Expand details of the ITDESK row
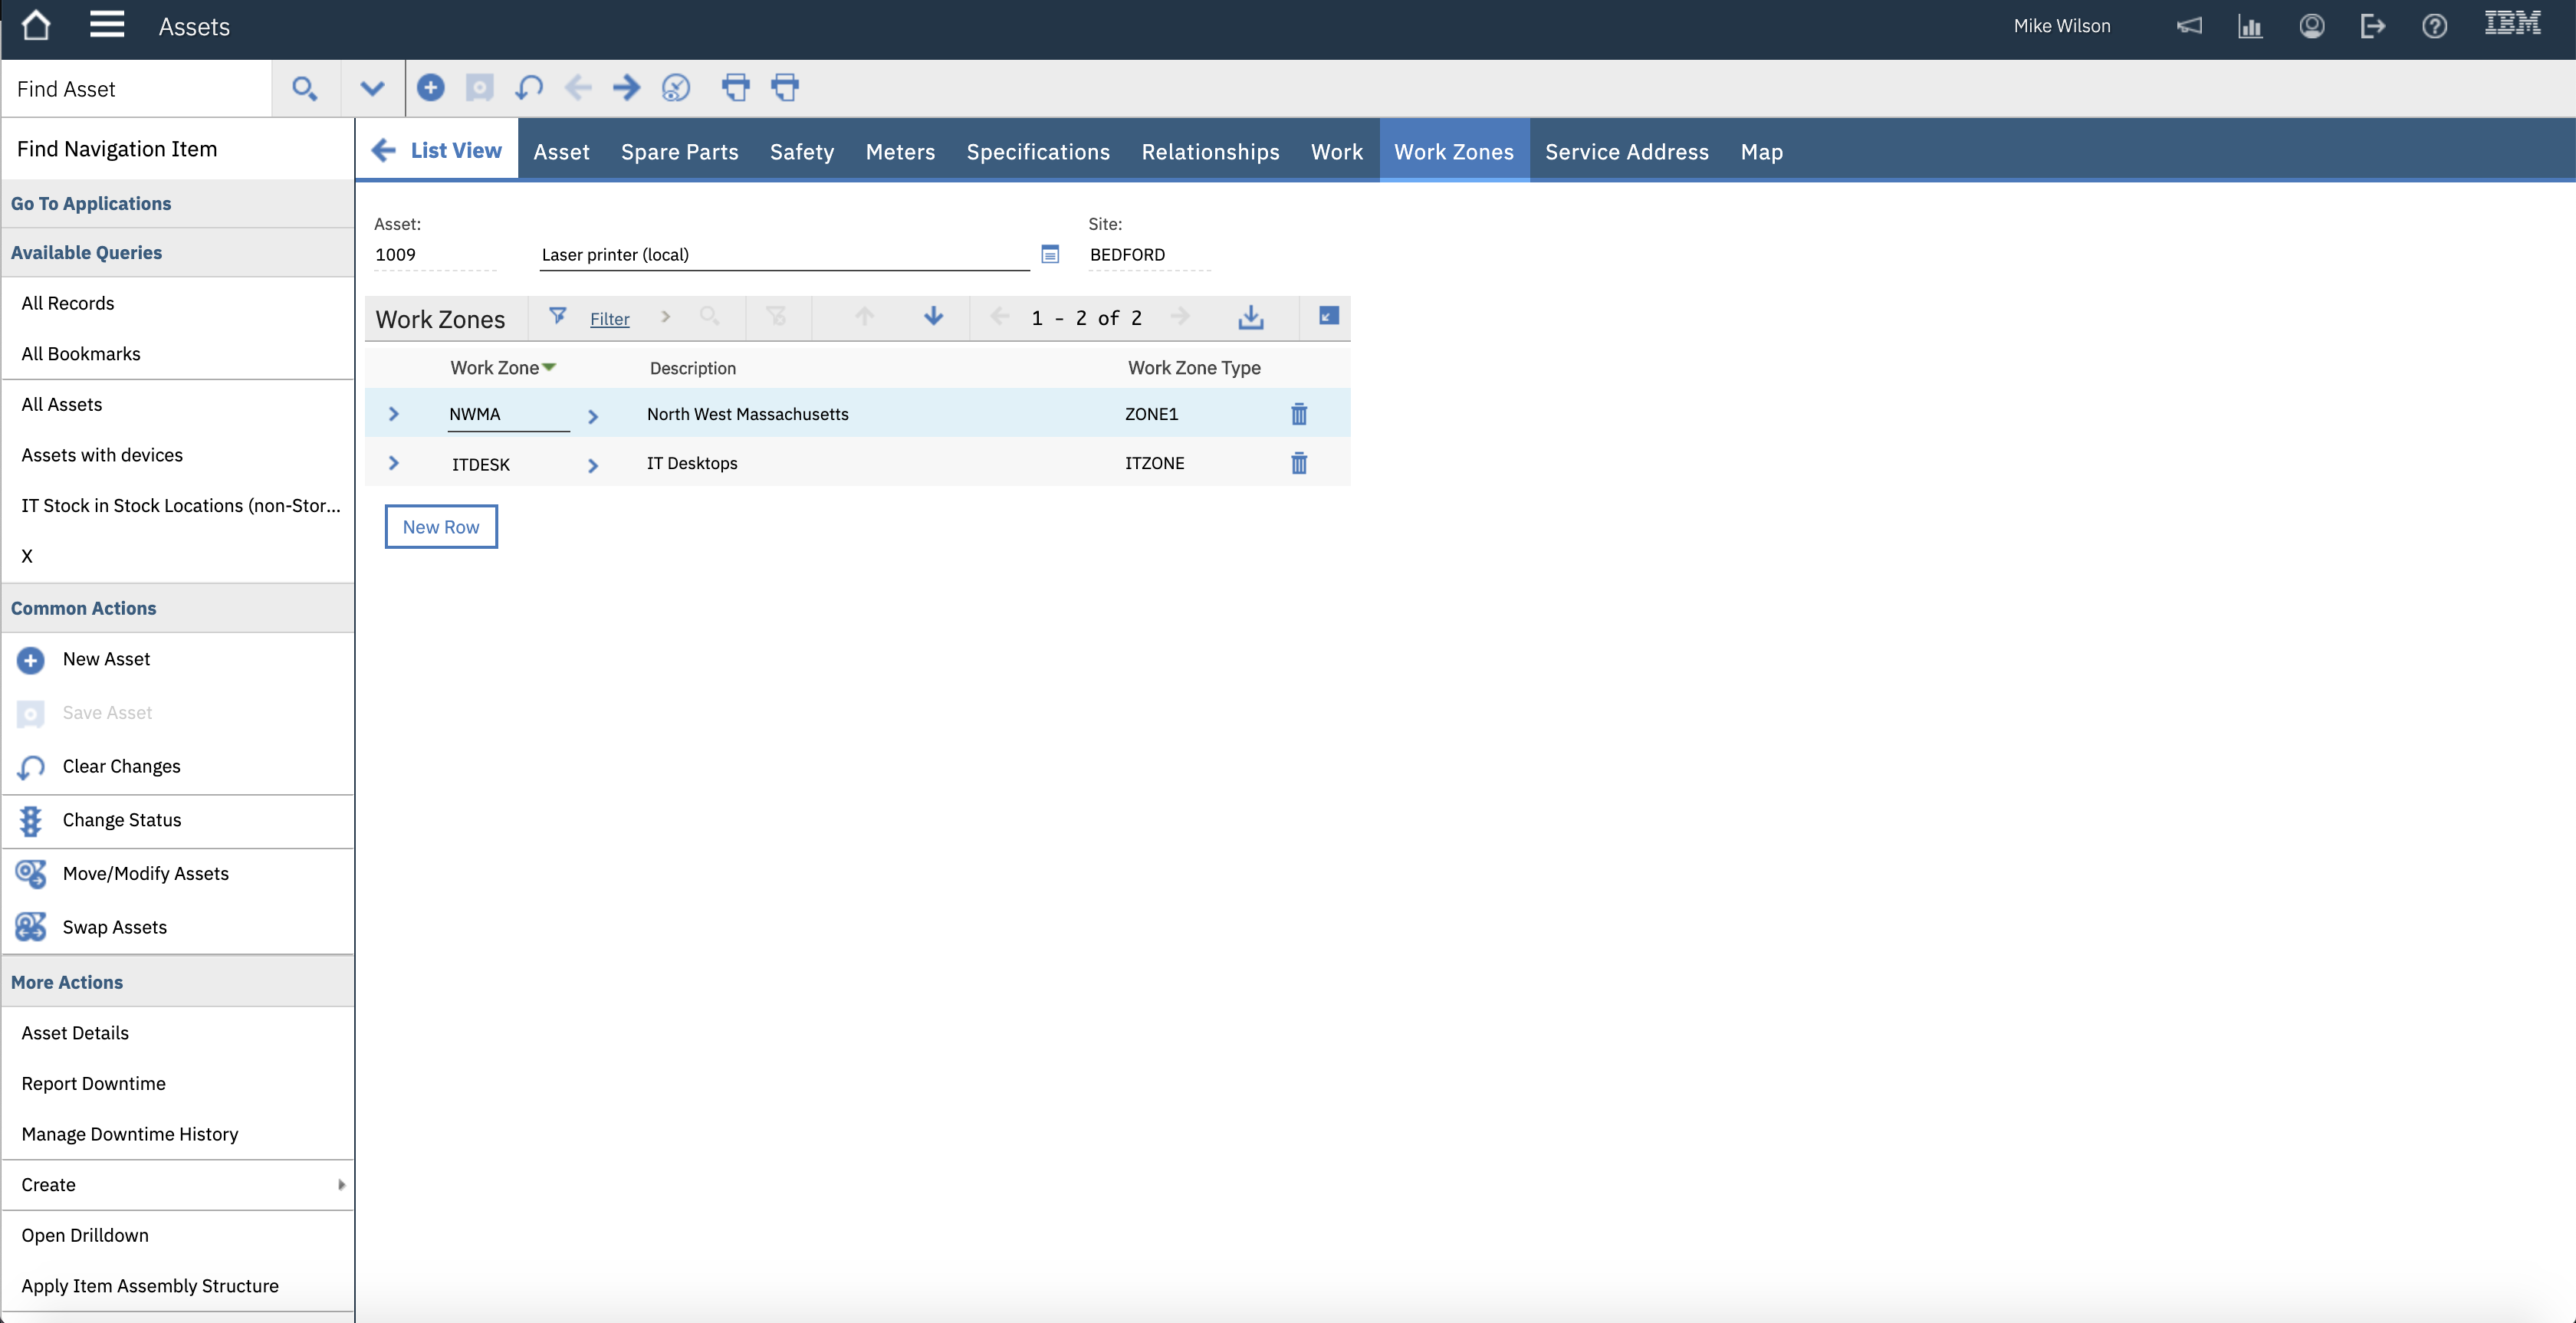 coord(393,463)
